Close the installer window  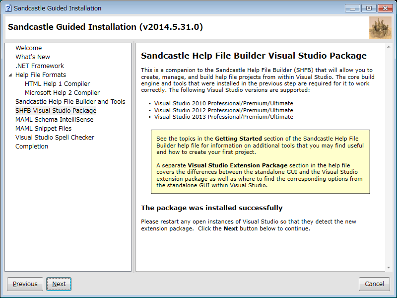coord(385,8)
